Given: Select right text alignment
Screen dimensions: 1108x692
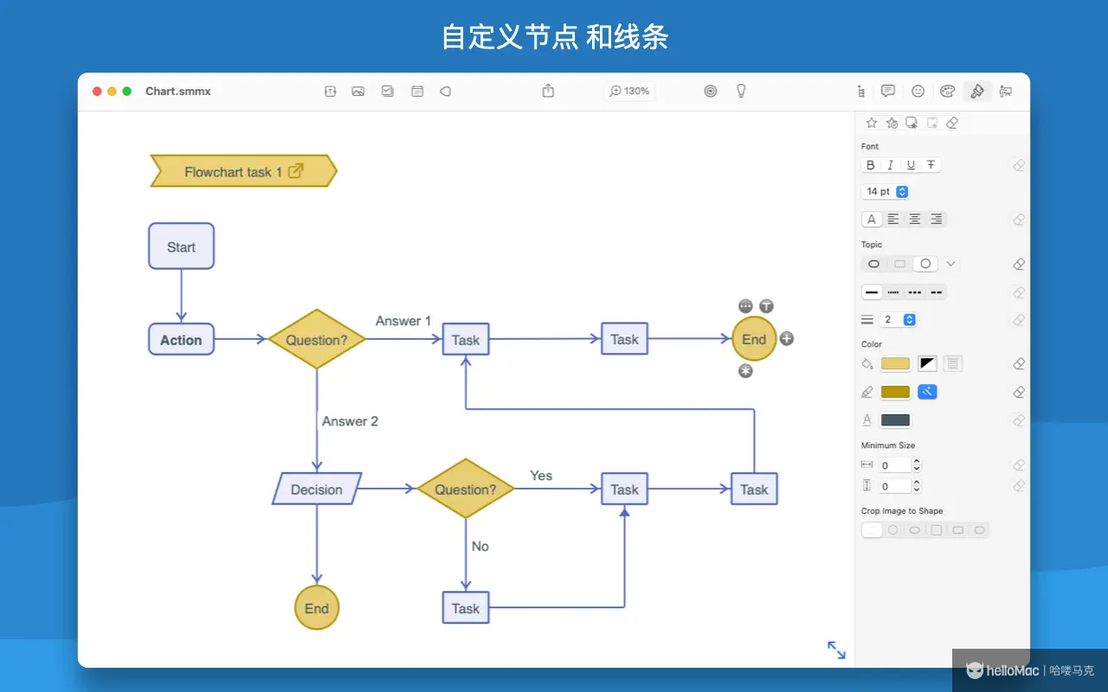Looking at the screenshot, I should click(936, 220).
